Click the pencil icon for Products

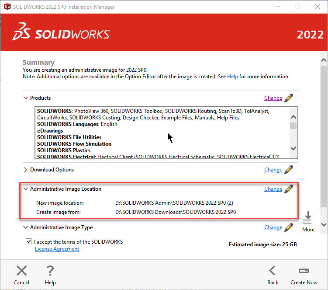coord(289,98)
